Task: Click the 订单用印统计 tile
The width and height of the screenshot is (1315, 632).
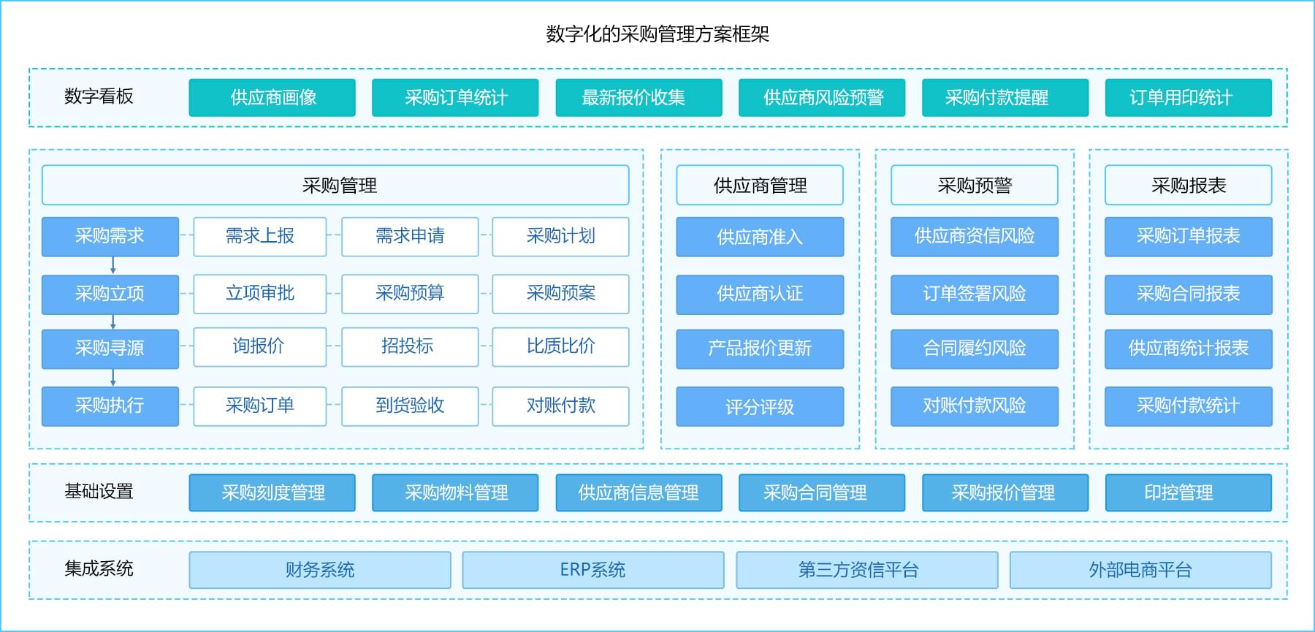Action: pyautogui.click(x=1188, y=98)
